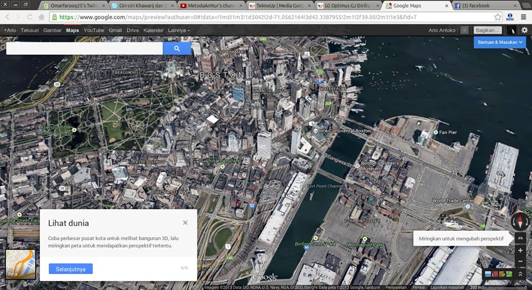Switch to TeknoUp Media Gadget tab
This screenshot has height=290, width=532.
coord(279,6)
